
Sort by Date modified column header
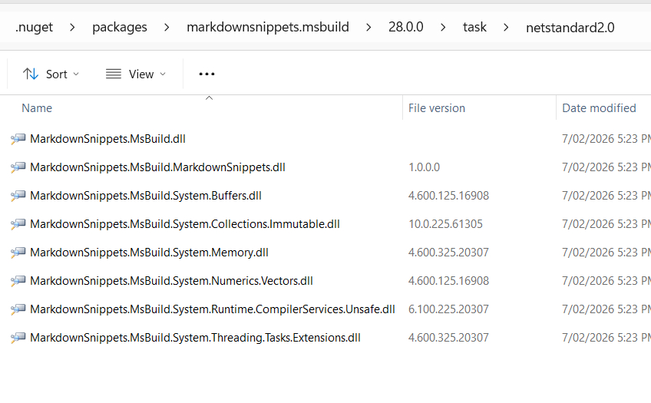(599, 108)
